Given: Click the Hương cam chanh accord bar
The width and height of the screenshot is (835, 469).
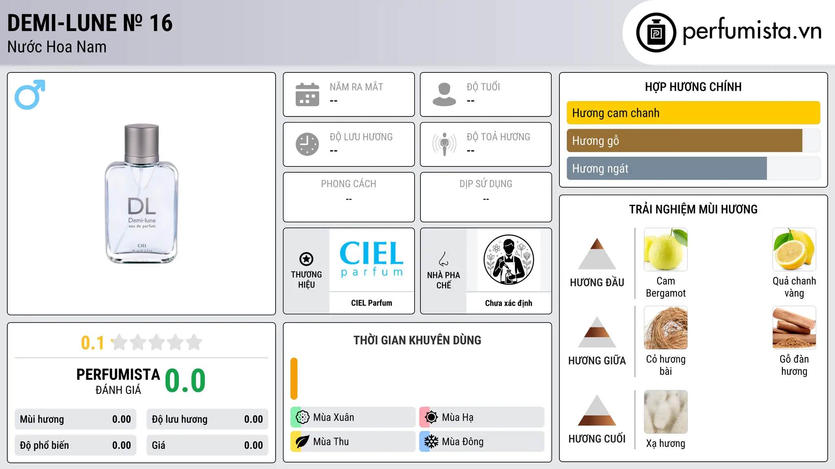Looking at the screenshot, I should (693, 113).
